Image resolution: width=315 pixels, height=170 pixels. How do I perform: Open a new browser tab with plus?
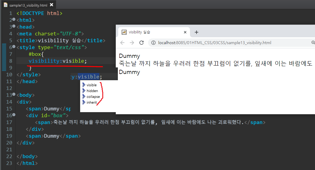pyautogui.click(x=197, y=32)
